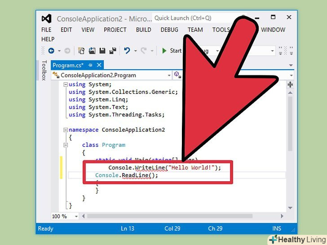
Task: Open the solution platforms dropdown in toolbar
Action: 272,51
